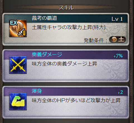Click the EX earth attack skill icon
This screenshot has width=134, height=123.
[18, 28]
